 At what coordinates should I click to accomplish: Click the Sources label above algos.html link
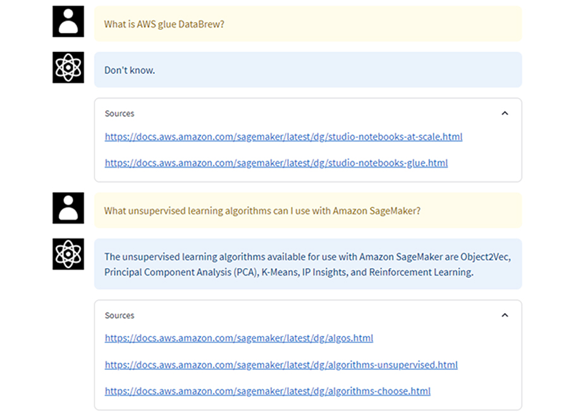(119, 316)
